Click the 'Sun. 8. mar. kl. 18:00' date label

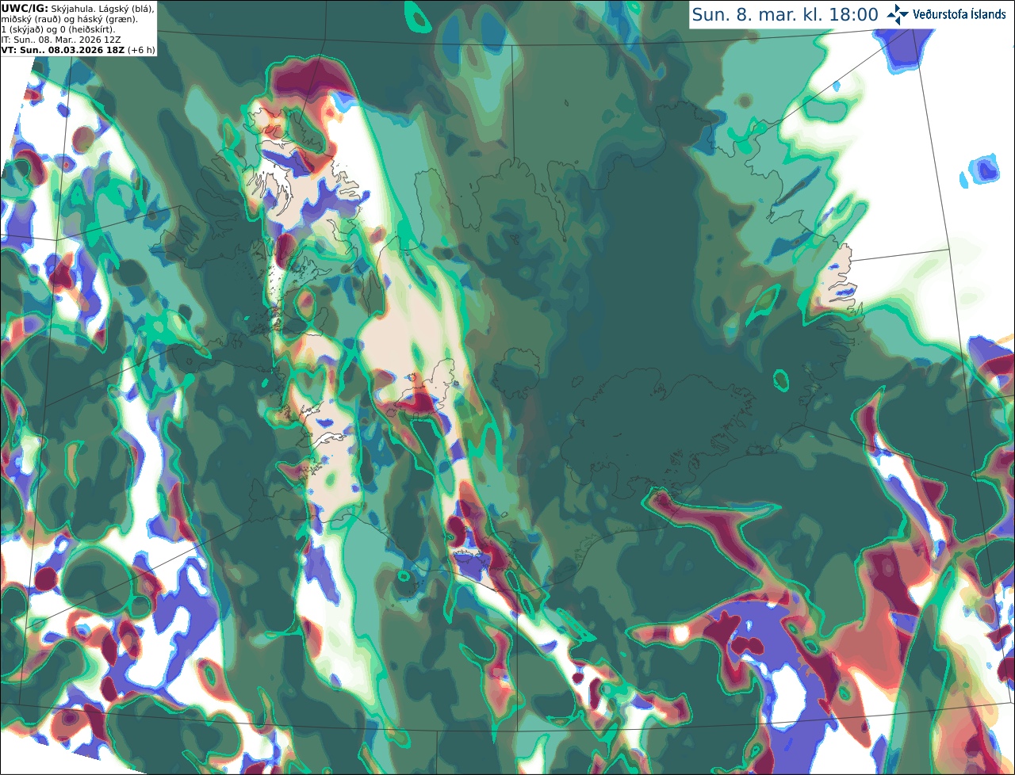click(785, 14)
